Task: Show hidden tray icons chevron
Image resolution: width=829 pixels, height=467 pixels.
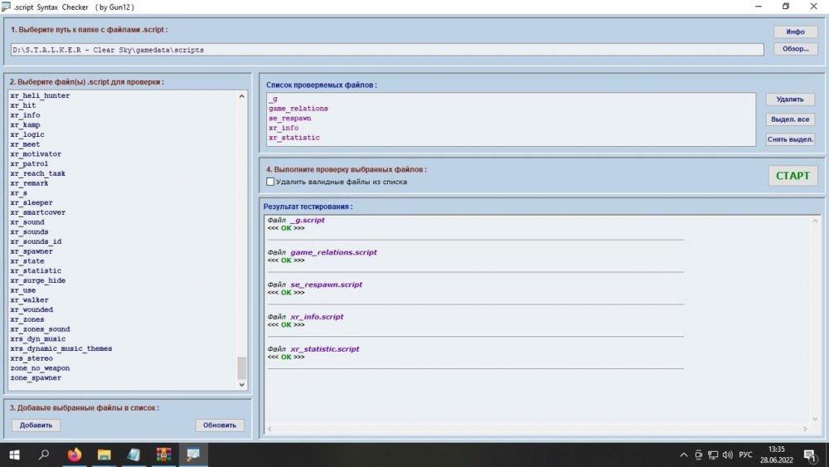Action: point(684,455)
